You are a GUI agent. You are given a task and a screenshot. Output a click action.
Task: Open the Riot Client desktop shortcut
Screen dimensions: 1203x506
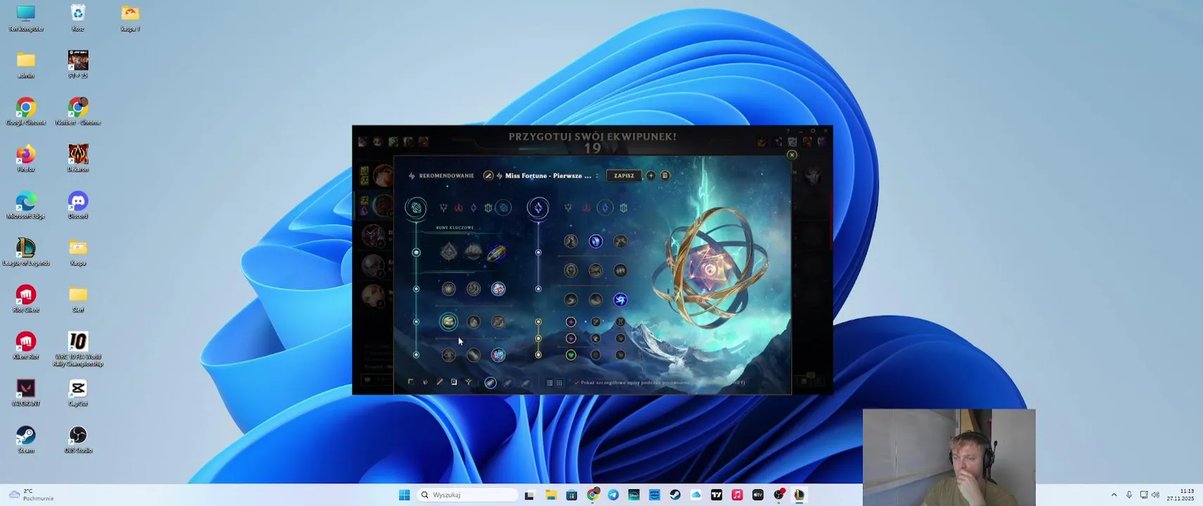[x=26, y=299]
